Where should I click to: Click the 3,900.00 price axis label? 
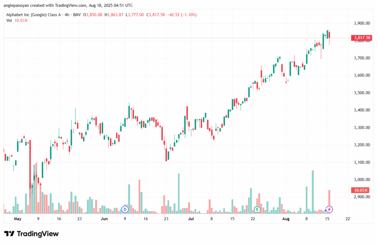362,23
